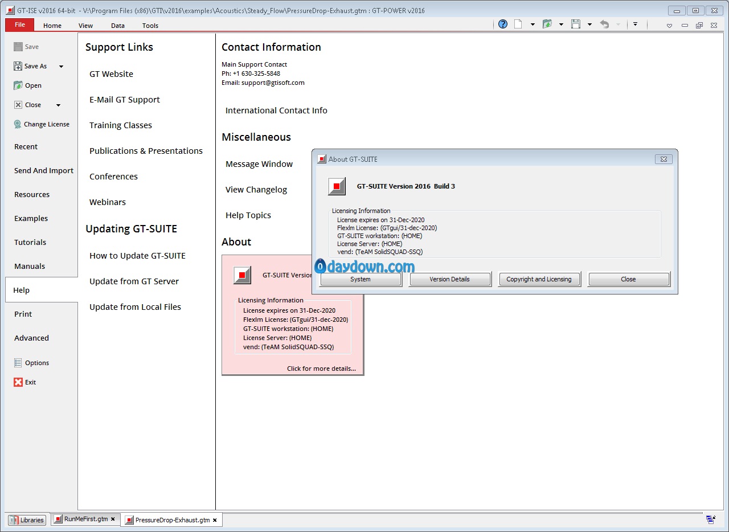Click the GT-SUITE logo in About dialog
729x532 pixels.
point(337,186)
